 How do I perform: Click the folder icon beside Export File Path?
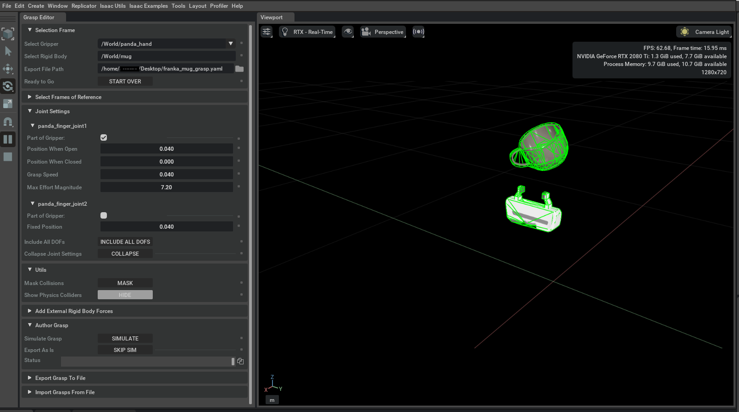pyautogui.click(x=239, y=69)
